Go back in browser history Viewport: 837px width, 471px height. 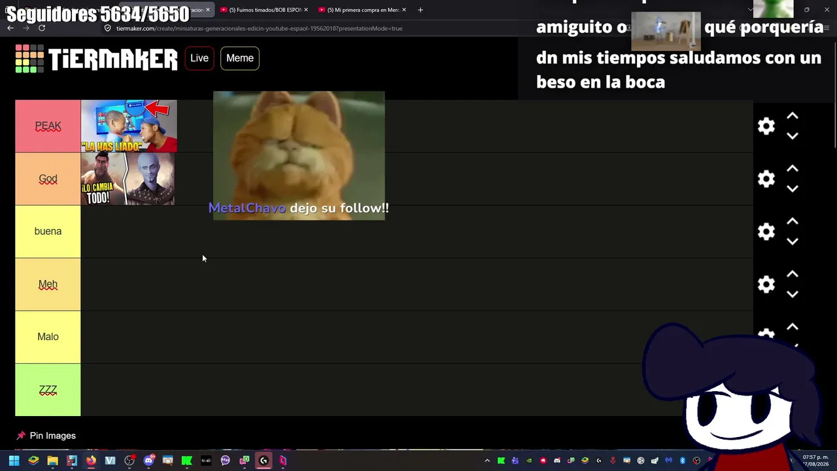10,28
